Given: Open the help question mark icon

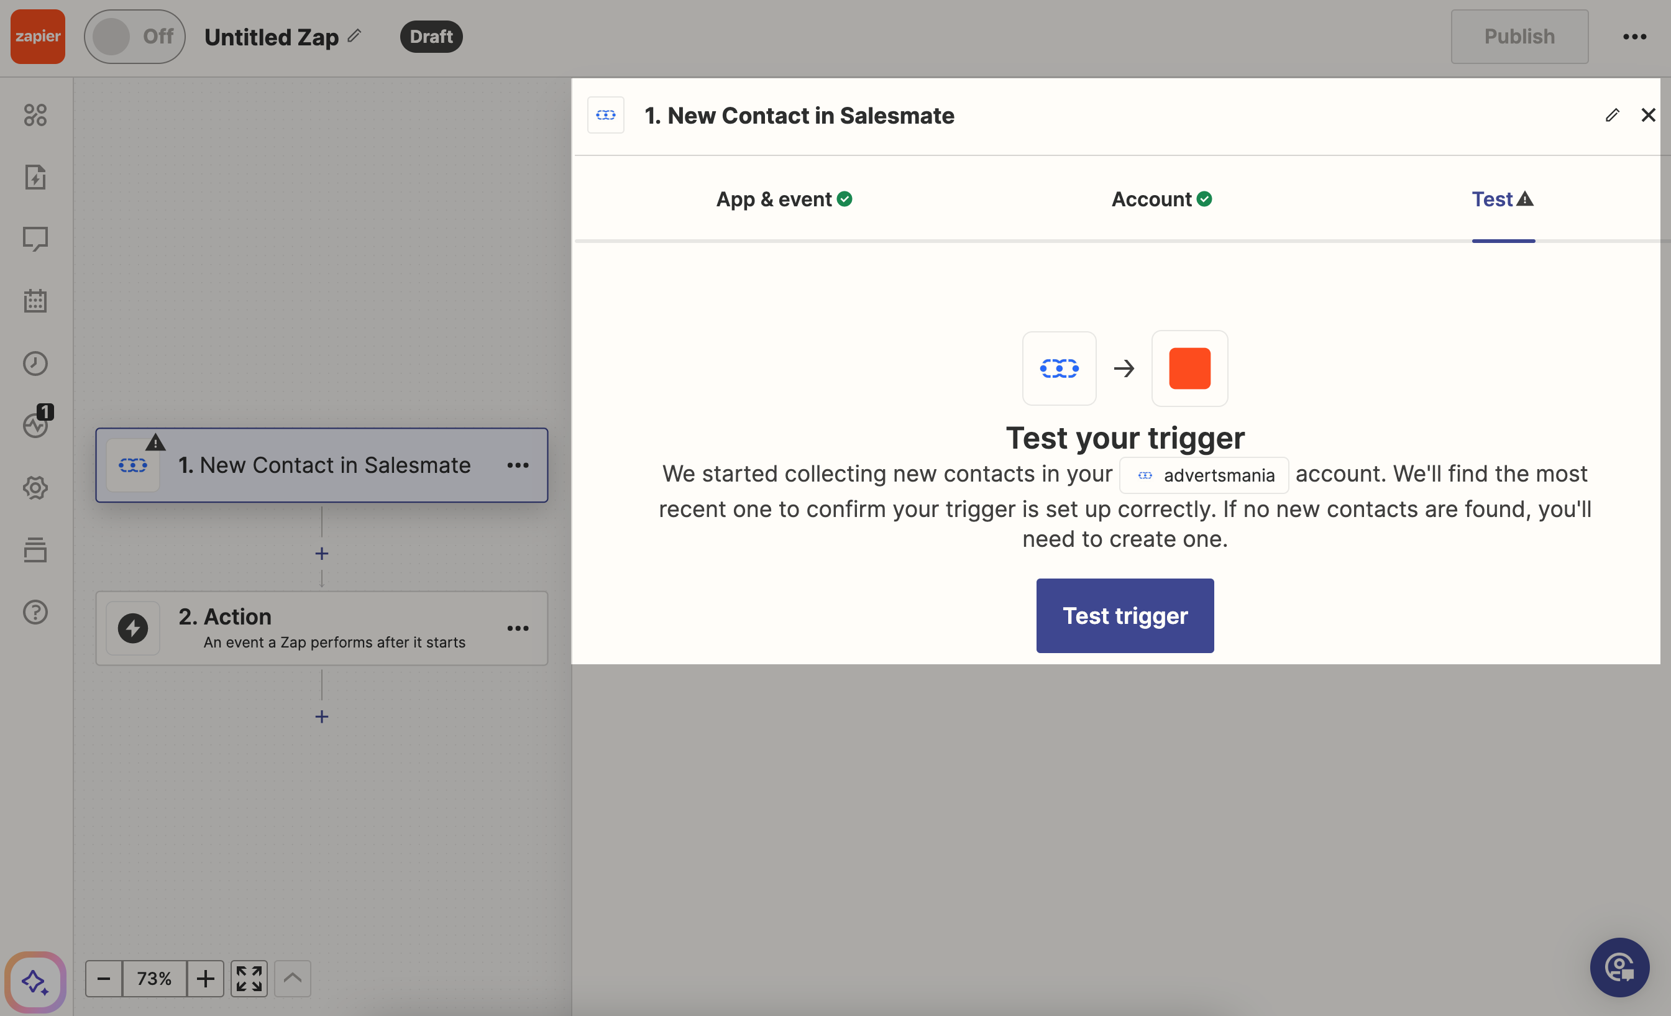Looking at the screenshot, I should (x=35, y=613).
